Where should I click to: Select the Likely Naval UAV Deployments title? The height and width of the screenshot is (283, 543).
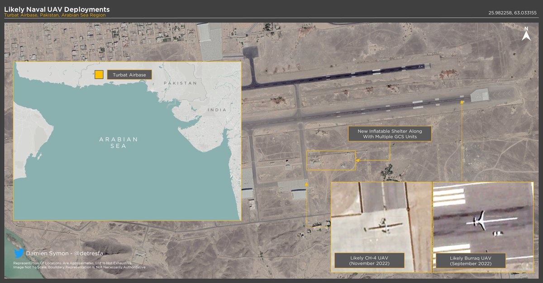(56, 9)
